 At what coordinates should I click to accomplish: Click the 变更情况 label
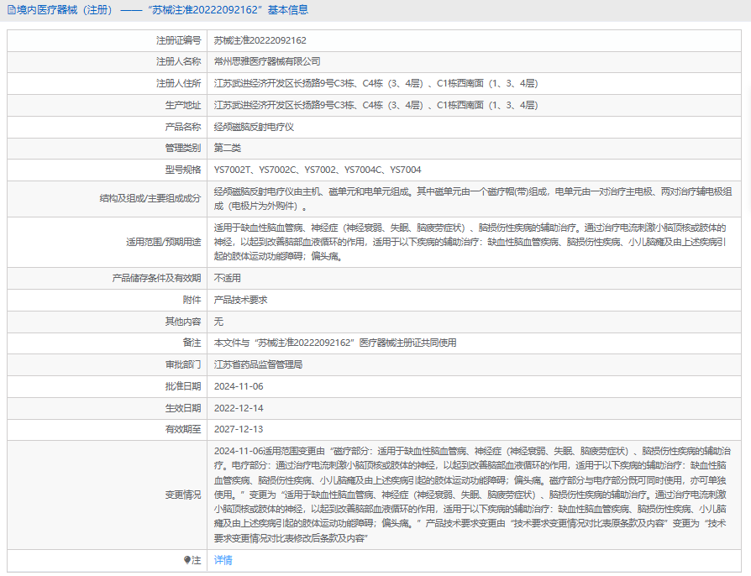(183, 495)
